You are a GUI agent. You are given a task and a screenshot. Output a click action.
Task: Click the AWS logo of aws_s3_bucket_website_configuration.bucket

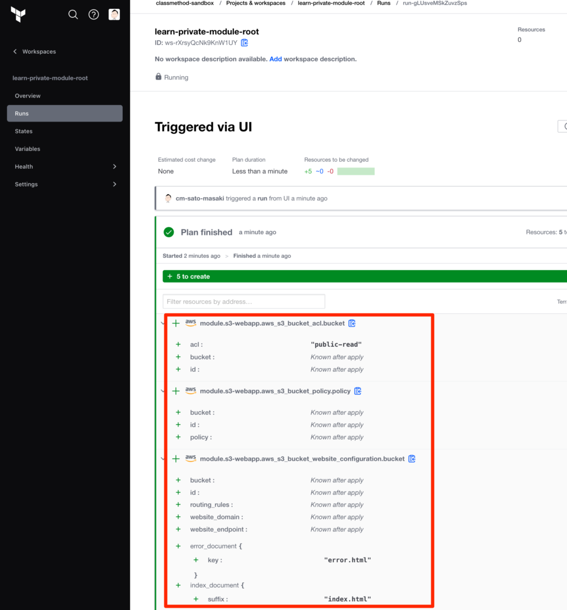pyautogui.click(x=191, y=458)
